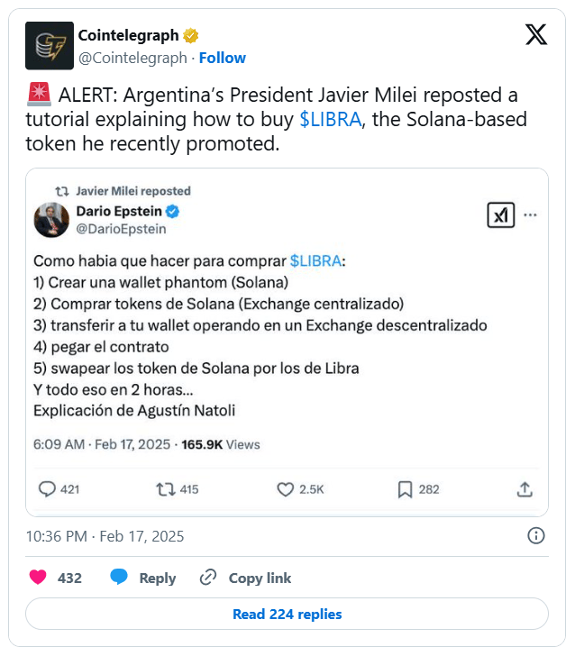Image resolution: width=575 pixels, height=656 pixels.
Task: Click Dario Epstein's profile picture
Action: 50,220
